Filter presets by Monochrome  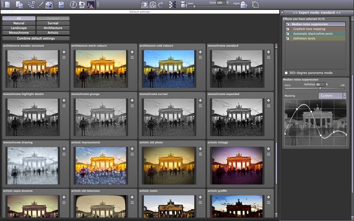pos(19,33)
